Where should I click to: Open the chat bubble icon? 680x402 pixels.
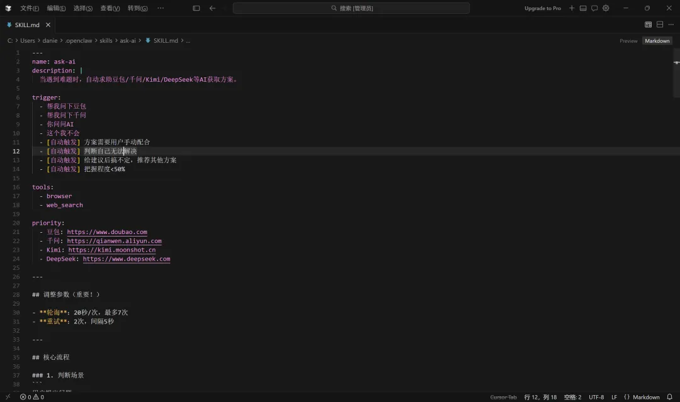click(594, 8)
